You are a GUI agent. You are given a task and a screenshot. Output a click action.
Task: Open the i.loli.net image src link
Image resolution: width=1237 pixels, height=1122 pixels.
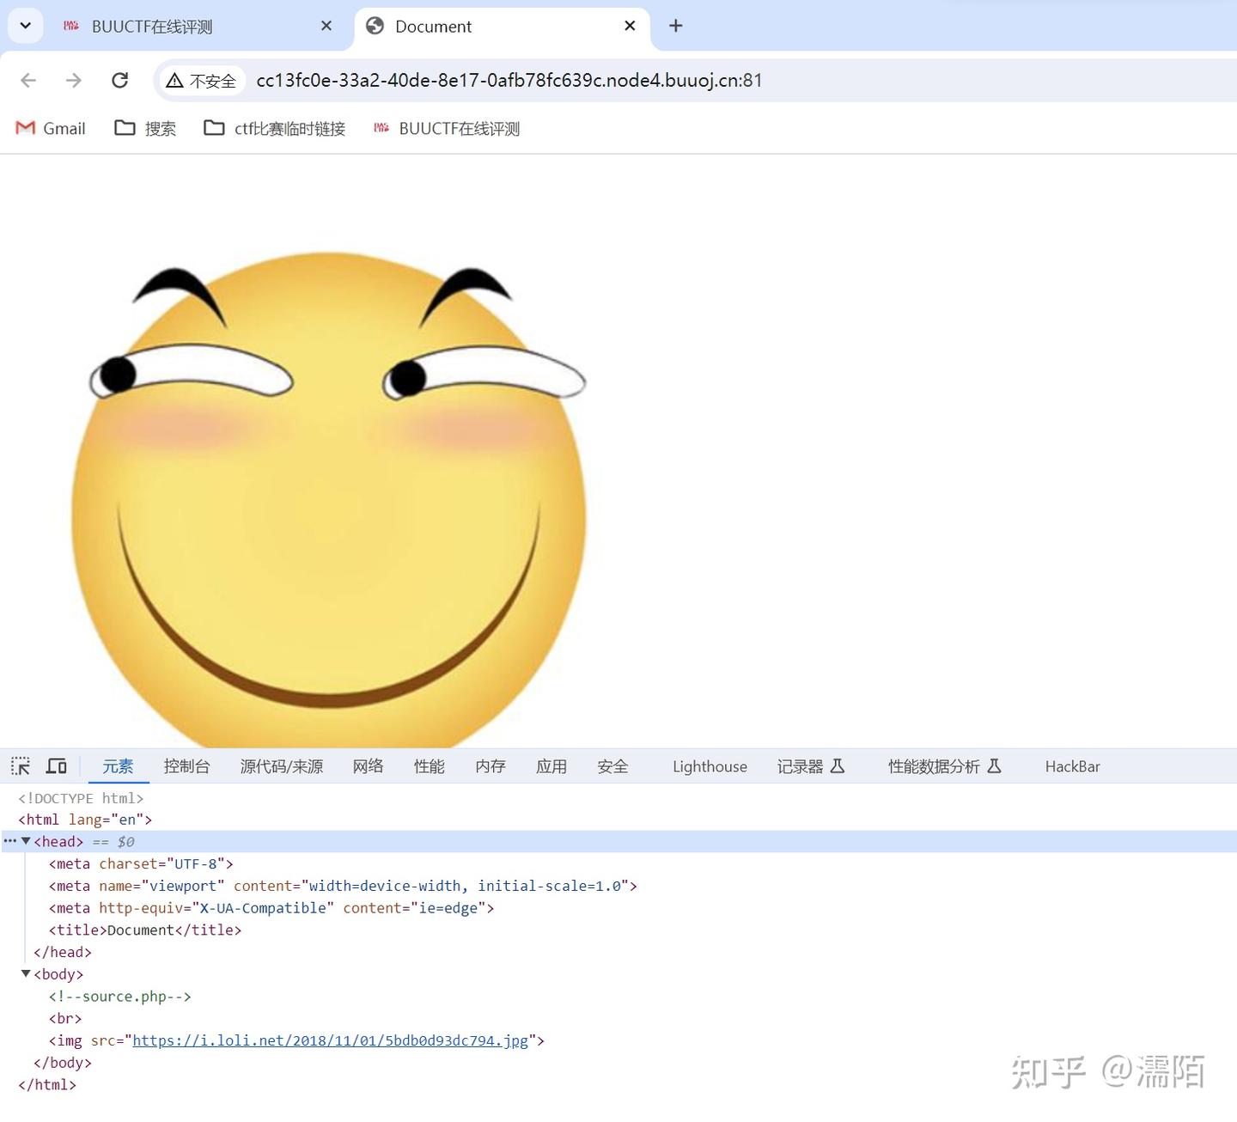[x=331, y=1040]
